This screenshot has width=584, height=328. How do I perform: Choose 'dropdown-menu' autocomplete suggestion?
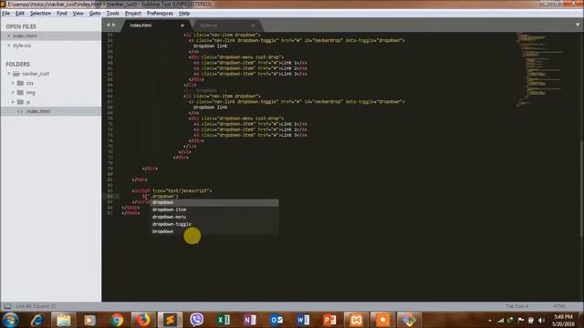coord(214,217)
